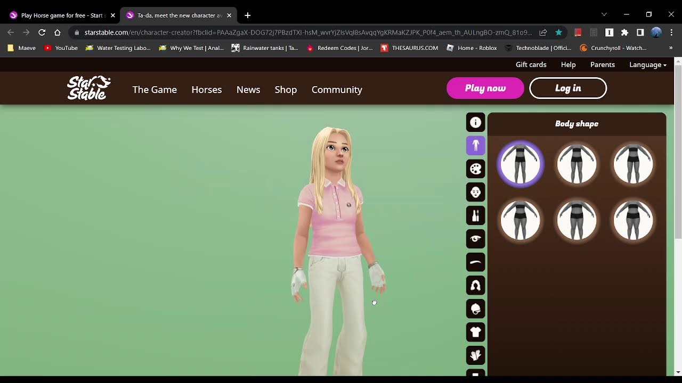Screen dimensions: 682x383
Task: Open the Redeem Codes bookmark
Action: point(339,48)
